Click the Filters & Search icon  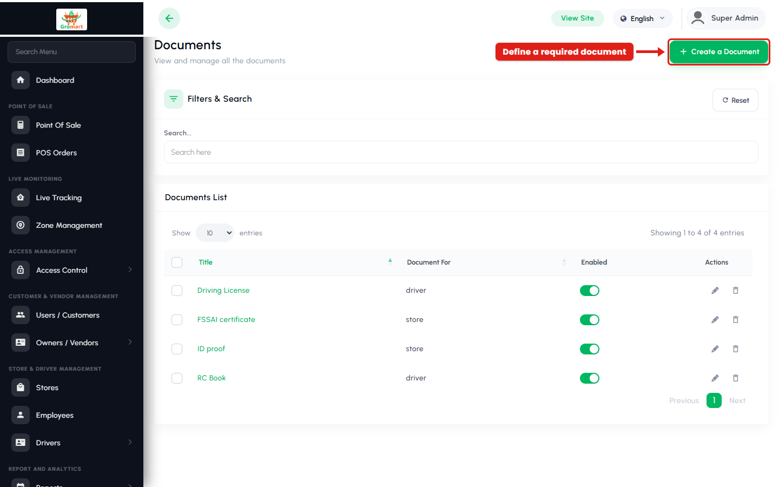[x=174, y=99]
